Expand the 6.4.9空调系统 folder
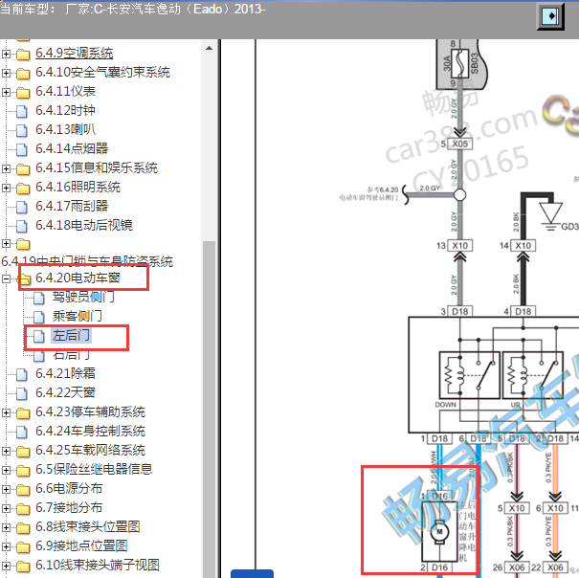Viewport: 579px width, 578px height. pyautogui.click(x=6, y=54)
